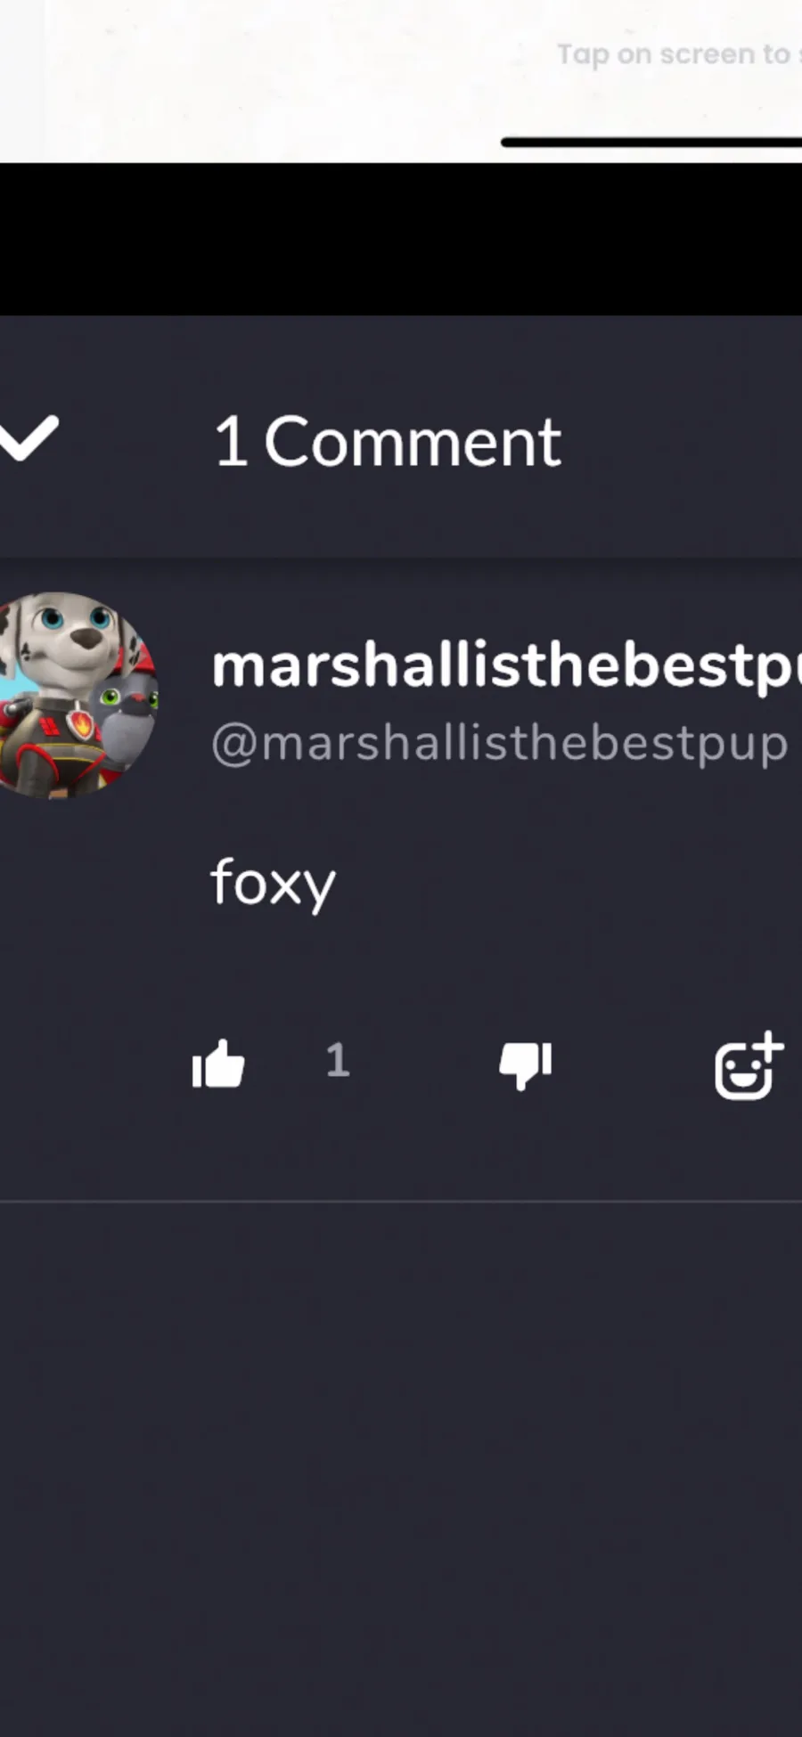The height and width of the screenshot is (1737, 802).
Task: Tap the @marshallisthebestpup handle
Action: coord(500,744)
